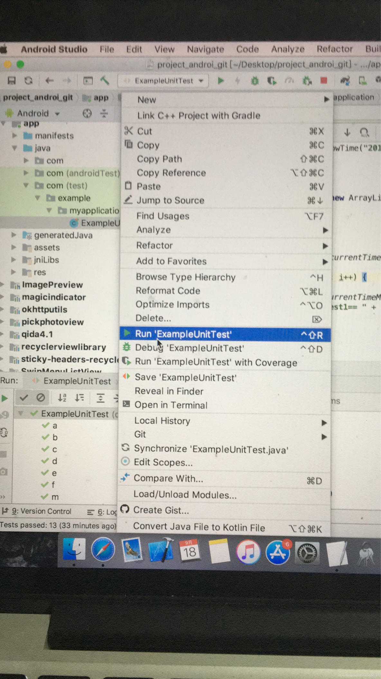Click the Sync Project with Gradle icon

pos(345,81)
